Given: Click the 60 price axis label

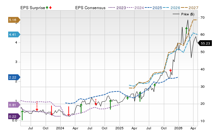Looking at the screenshot, I should [x=202, y=35].
